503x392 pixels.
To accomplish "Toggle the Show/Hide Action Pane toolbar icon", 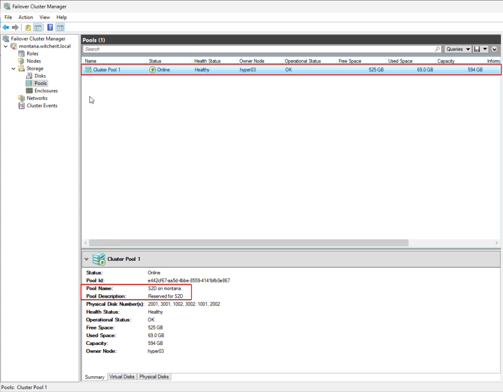I will pyautogui.click(x=60, y=28).
